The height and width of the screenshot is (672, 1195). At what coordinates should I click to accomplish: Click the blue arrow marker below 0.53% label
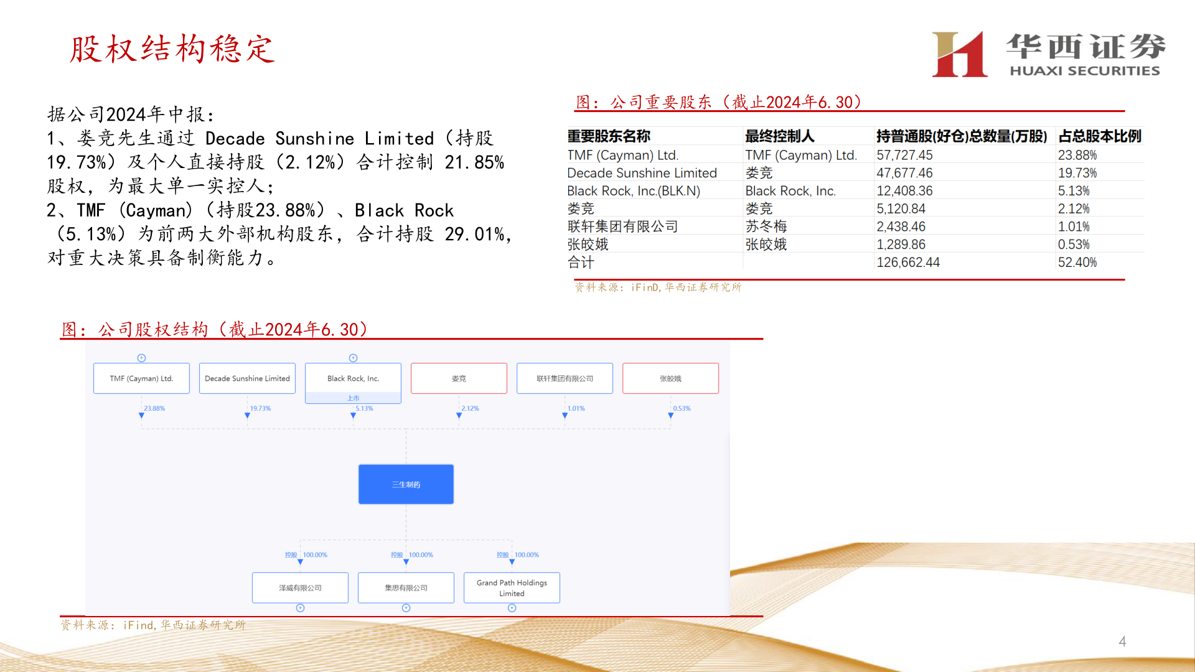[671, 415]
